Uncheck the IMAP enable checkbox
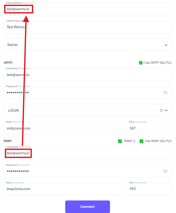 tap(120, 141)
